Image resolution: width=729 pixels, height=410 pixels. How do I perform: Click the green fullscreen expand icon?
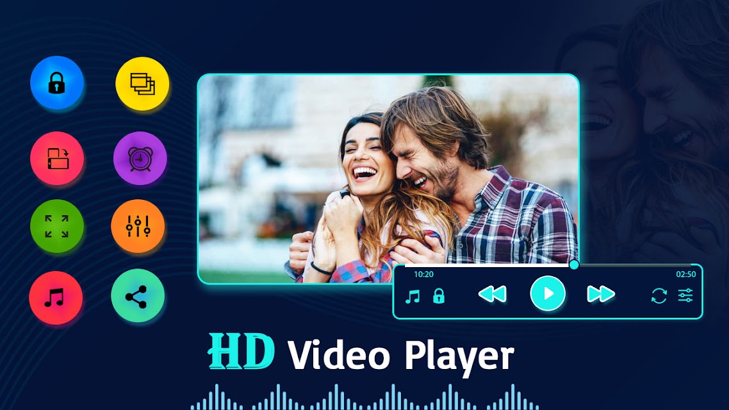(57, 226)
